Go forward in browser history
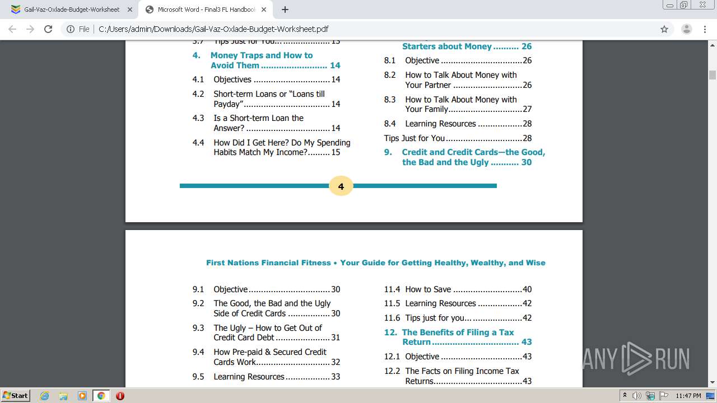This screenshot has height=403, width=717. [x=30, y=29]
